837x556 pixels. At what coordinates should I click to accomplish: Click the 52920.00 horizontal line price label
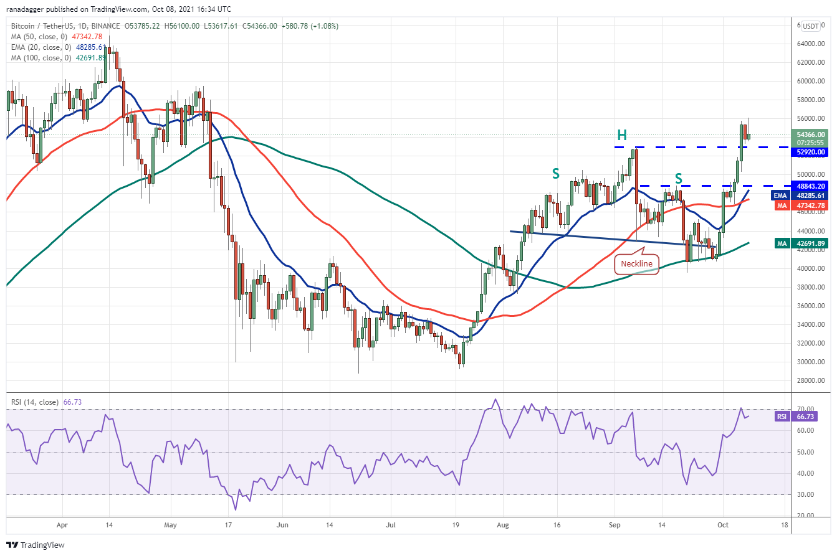click(810, 152)
